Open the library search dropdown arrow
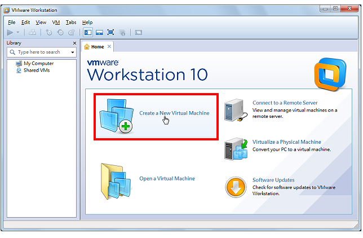The width and height of the screenshot is (363, 238). click(73, 52)
